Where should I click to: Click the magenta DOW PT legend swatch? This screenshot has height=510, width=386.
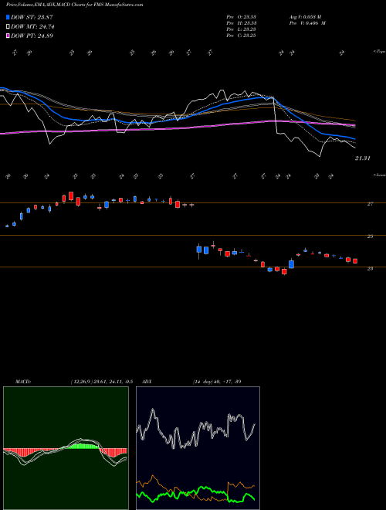(x=8, y=36)
